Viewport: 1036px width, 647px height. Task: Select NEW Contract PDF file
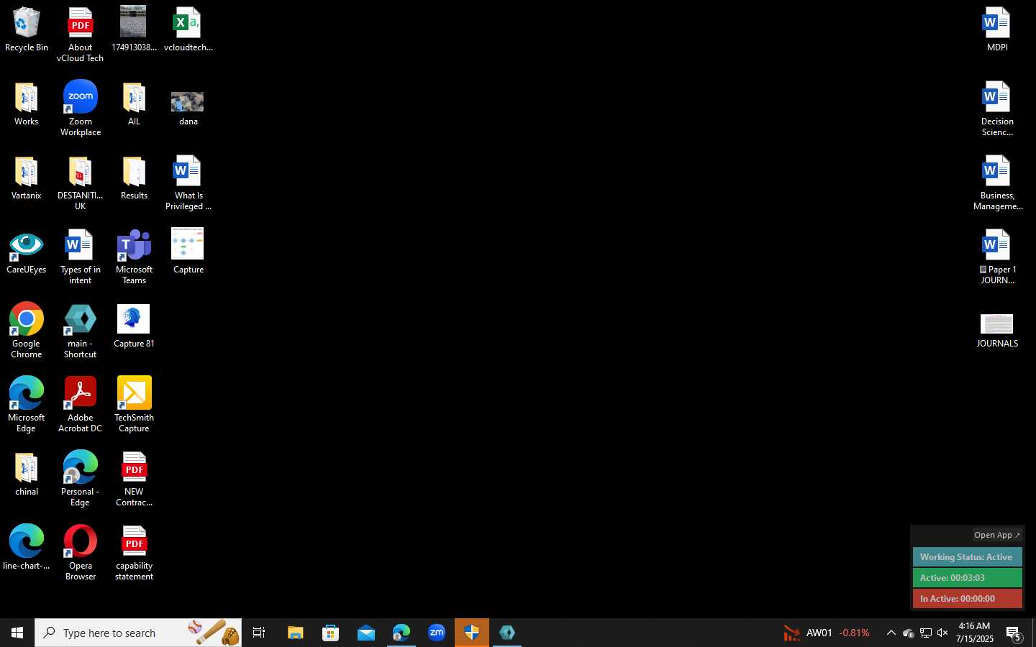(134, 479)
